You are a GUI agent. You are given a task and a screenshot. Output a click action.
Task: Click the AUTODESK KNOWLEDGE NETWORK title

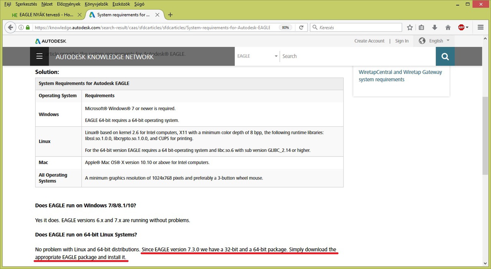coord(105,57)
